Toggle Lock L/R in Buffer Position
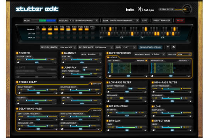This screenshot has width=208, height=138. point(108,58)
